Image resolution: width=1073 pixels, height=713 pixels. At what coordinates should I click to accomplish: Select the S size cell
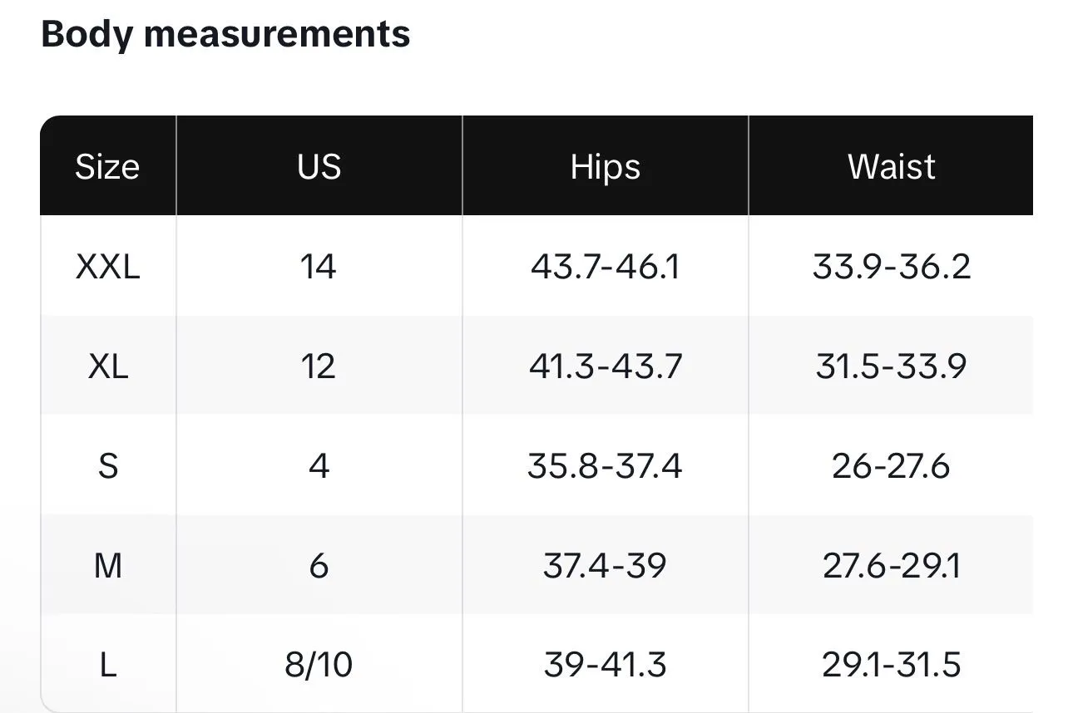coord(108,465)
